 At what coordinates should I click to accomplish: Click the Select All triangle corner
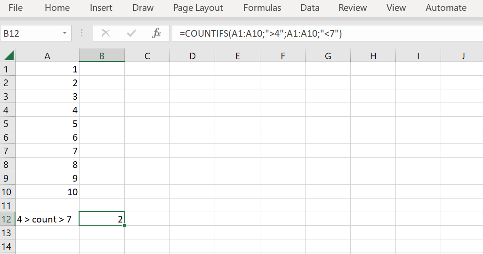click(8, 56)
